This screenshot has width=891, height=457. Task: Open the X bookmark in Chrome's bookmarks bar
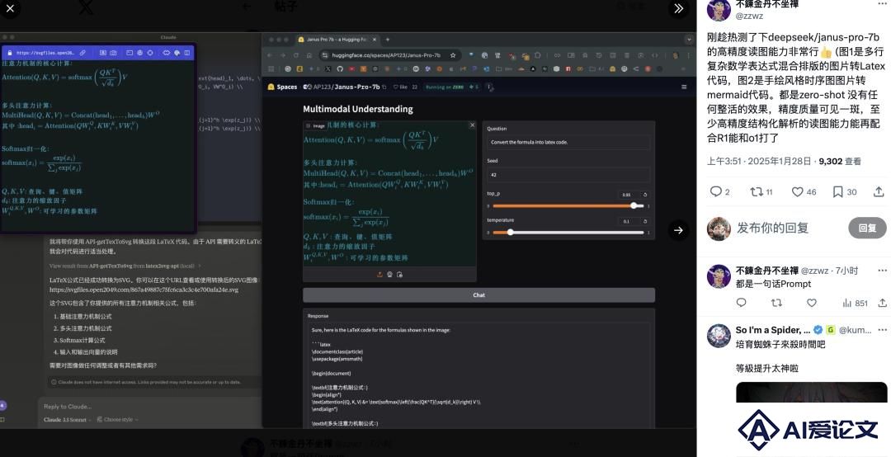point(328,68)
